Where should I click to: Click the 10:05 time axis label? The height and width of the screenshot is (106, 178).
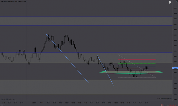tap(147, 103)
